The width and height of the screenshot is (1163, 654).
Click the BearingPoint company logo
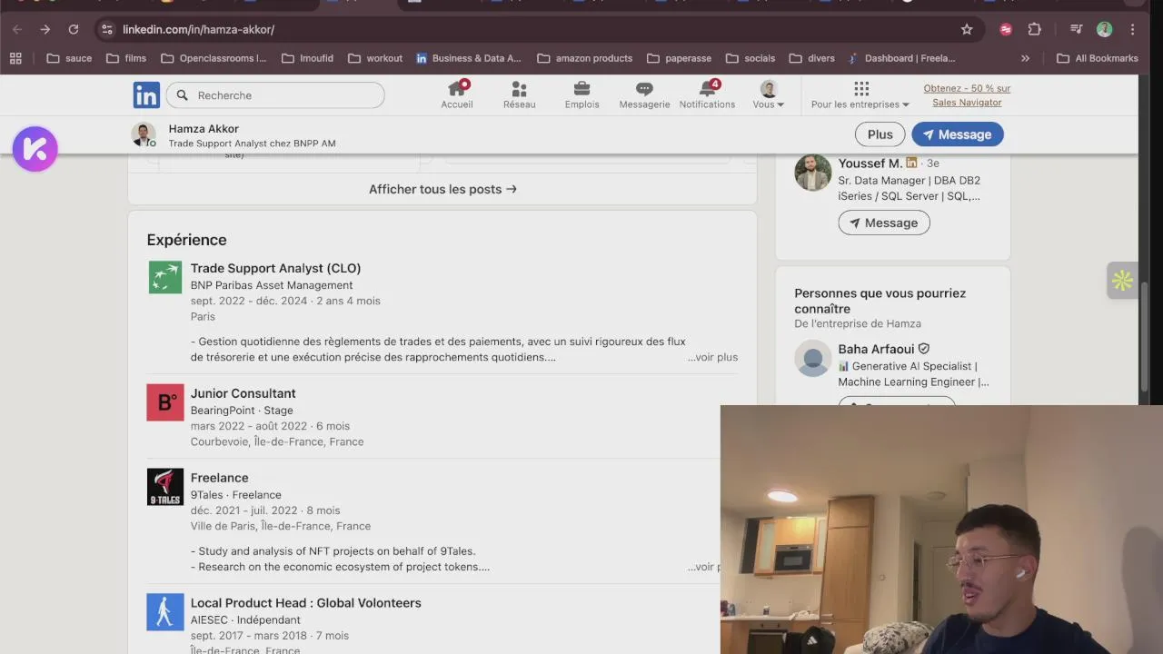click(165, 402)
